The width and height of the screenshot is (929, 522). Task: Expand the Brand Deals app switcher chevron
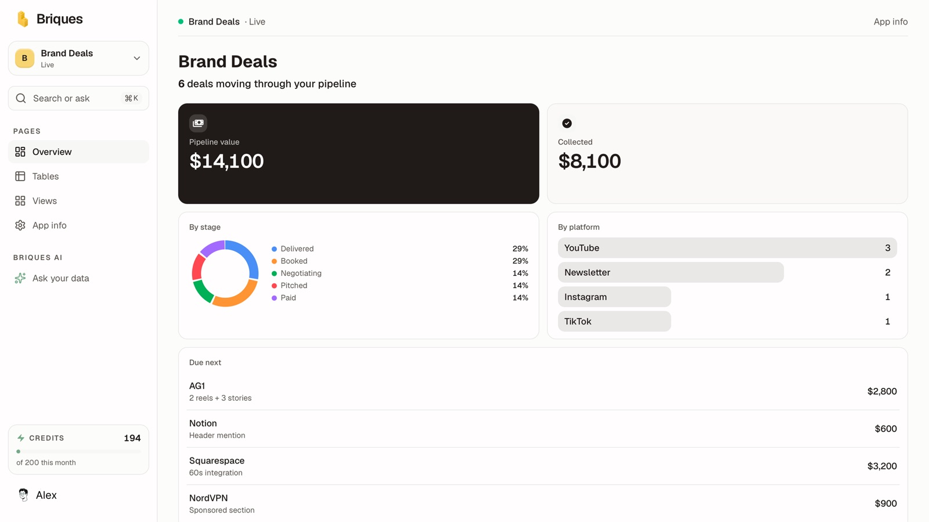pos(137,58)
